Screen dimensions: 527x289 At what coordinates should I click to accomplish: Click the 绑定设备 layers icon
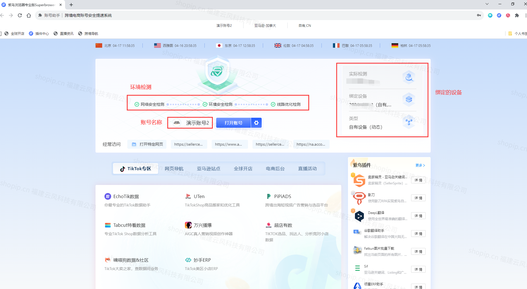[x=409, y=99]
